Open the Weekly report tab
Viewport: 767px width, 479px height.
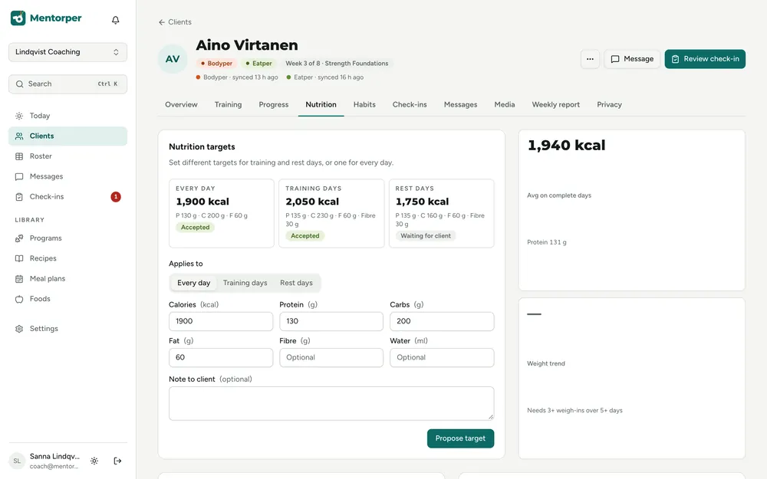click(x=555, y=104)
